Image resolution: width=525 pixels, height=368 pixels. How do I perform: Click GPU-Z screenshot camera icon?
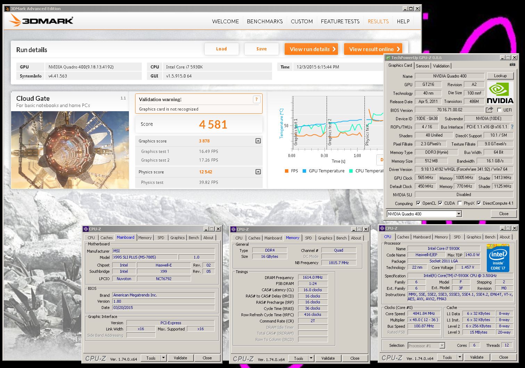pyautogui.click(x=512, y=65)
